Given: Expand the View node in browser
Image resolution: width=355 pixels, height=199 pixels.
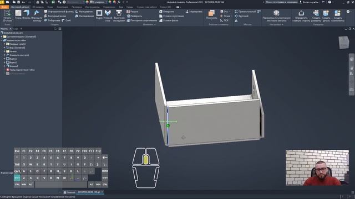Looking at the screenshot, I should (4, 48).
